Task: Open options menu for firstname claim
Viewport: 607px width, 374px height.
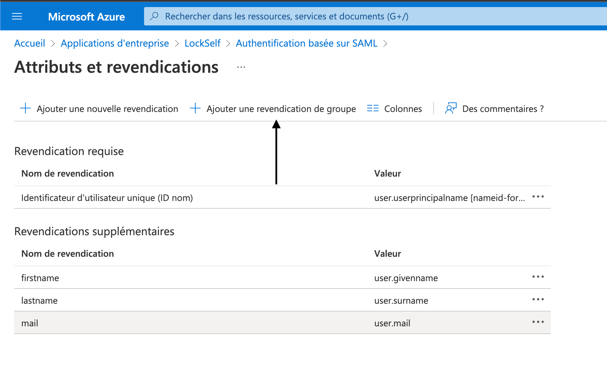Action: (x=538, y=277)
